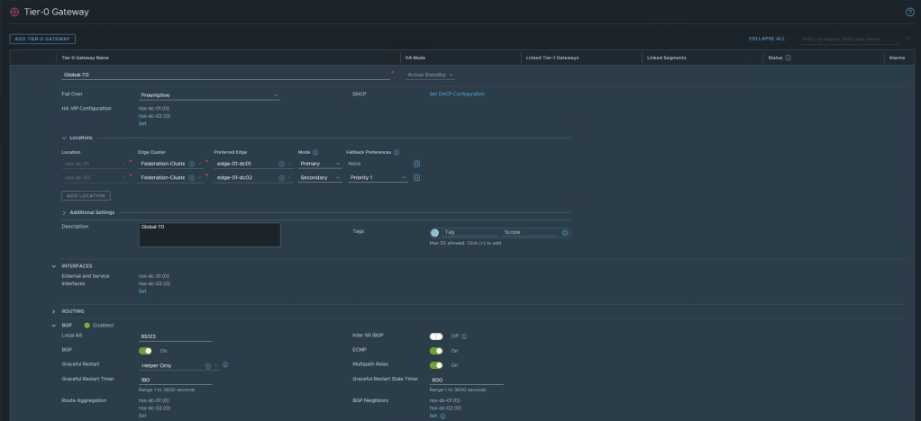
Task: Clear the edge-01-dc01 preferred edge selection
Action: pyautogui.click(x=281, y=164)
